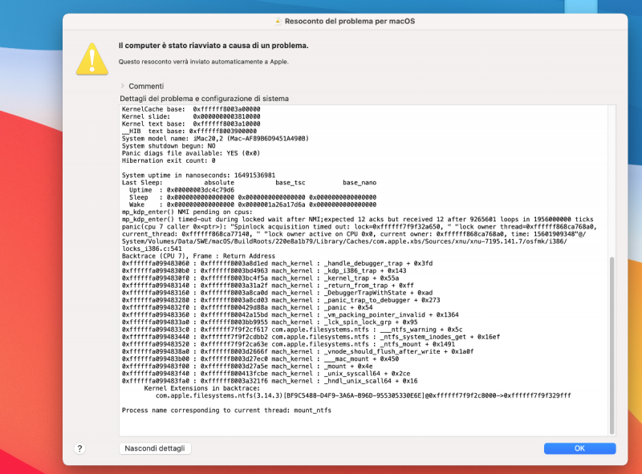Click 'Kernel Extensions in backtrace:' line
Image resolution: width=642 pixels, height=474 pixels.
[x=202, y=388]
